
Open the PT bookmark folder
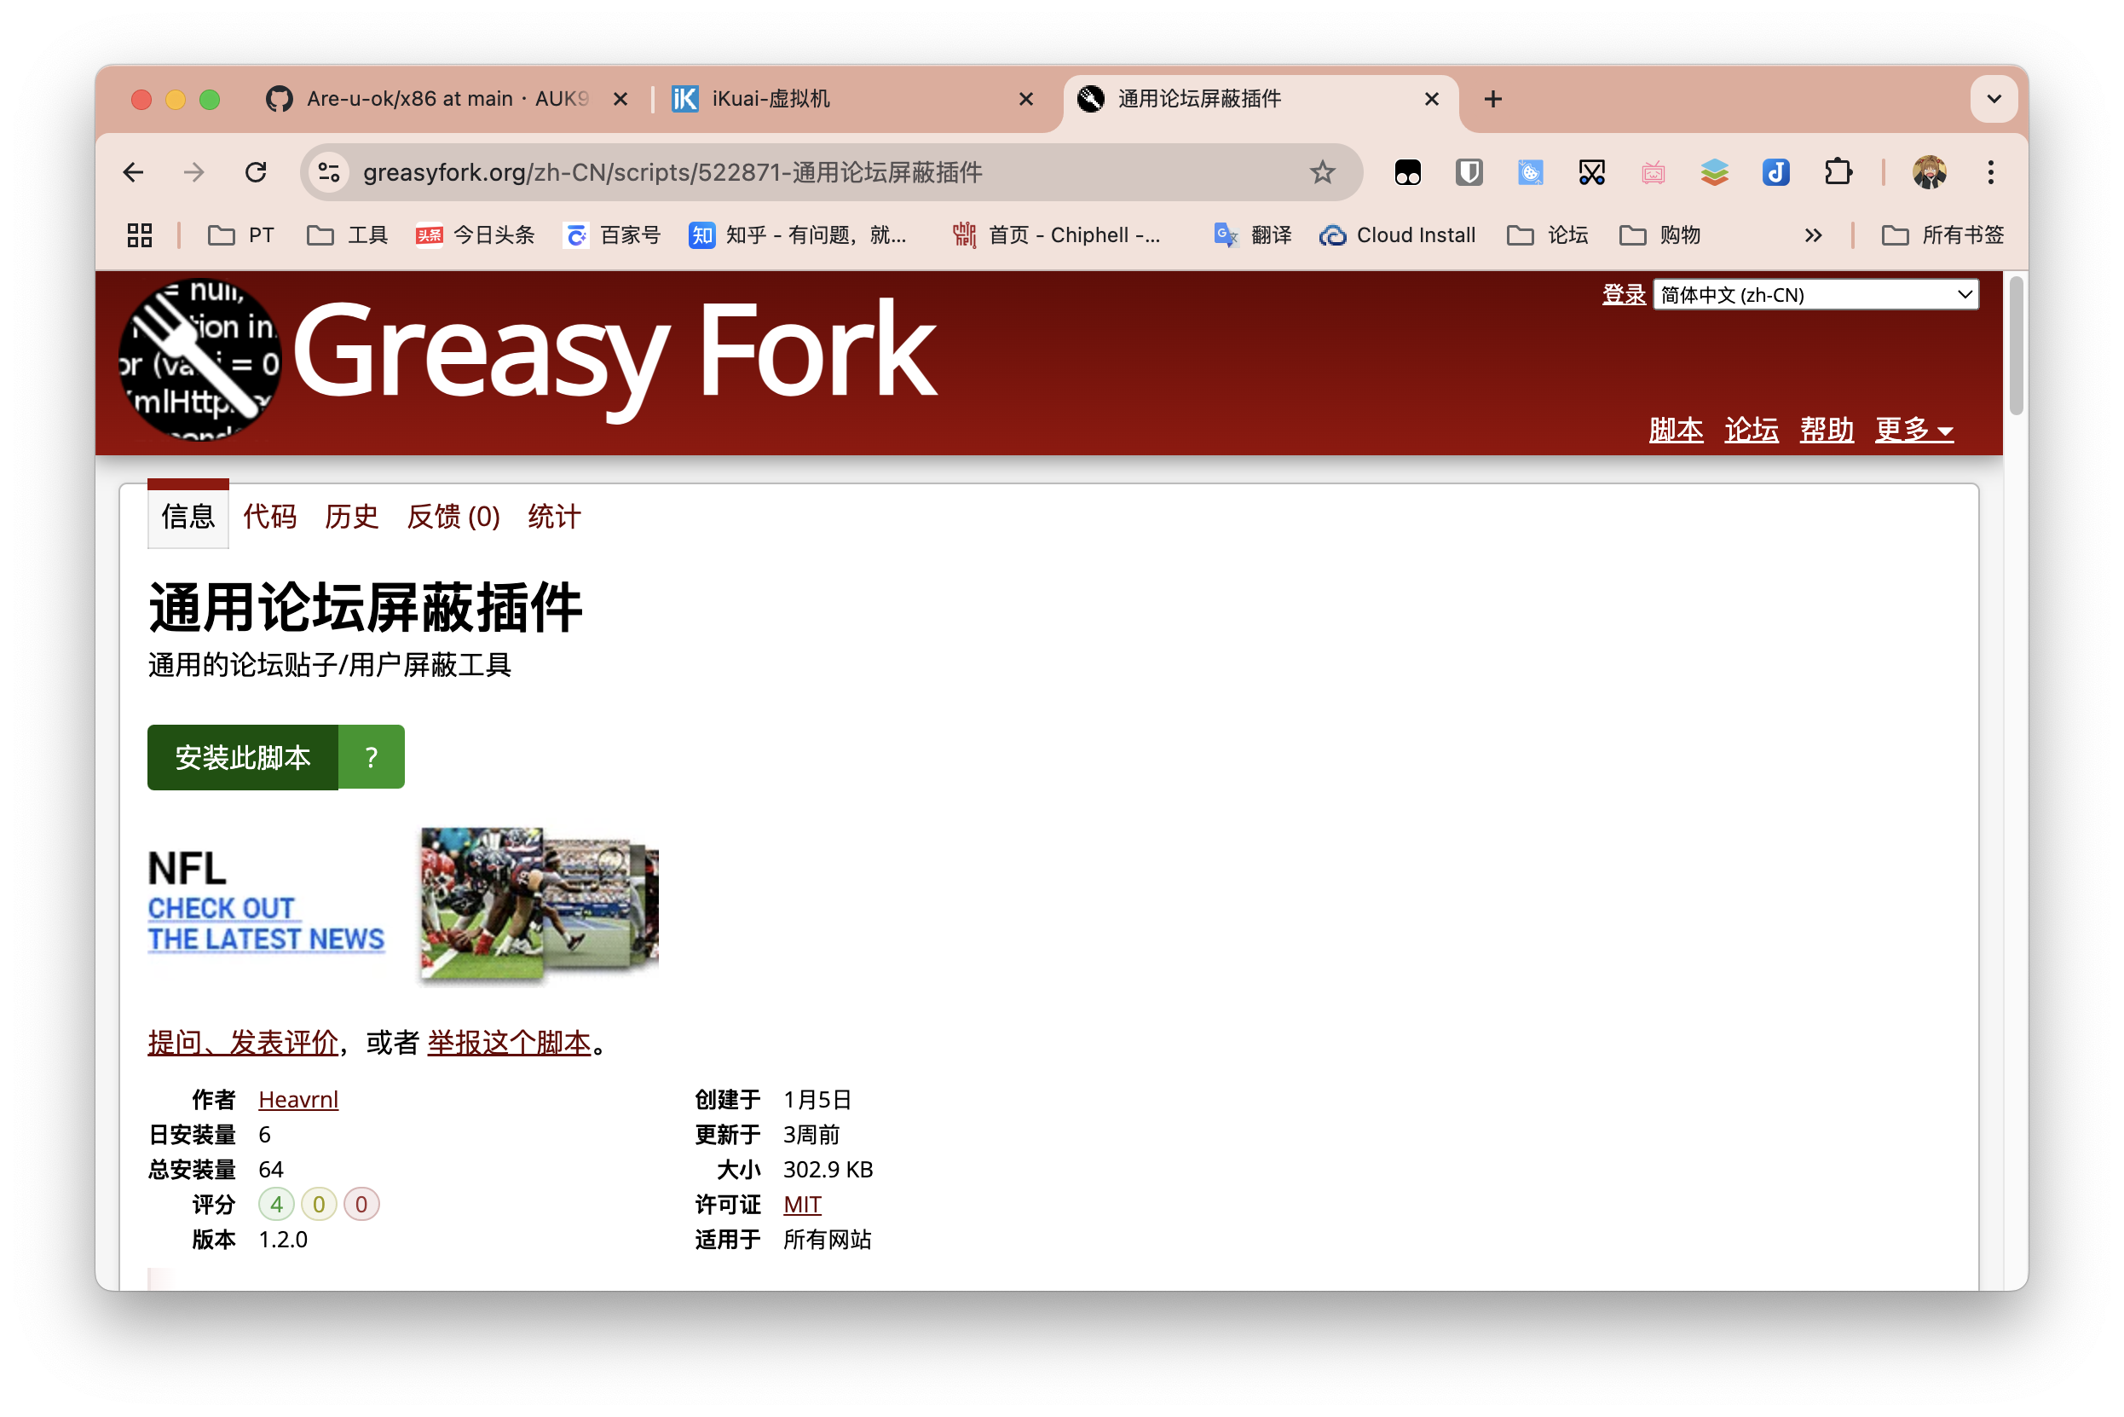point(240,236)
